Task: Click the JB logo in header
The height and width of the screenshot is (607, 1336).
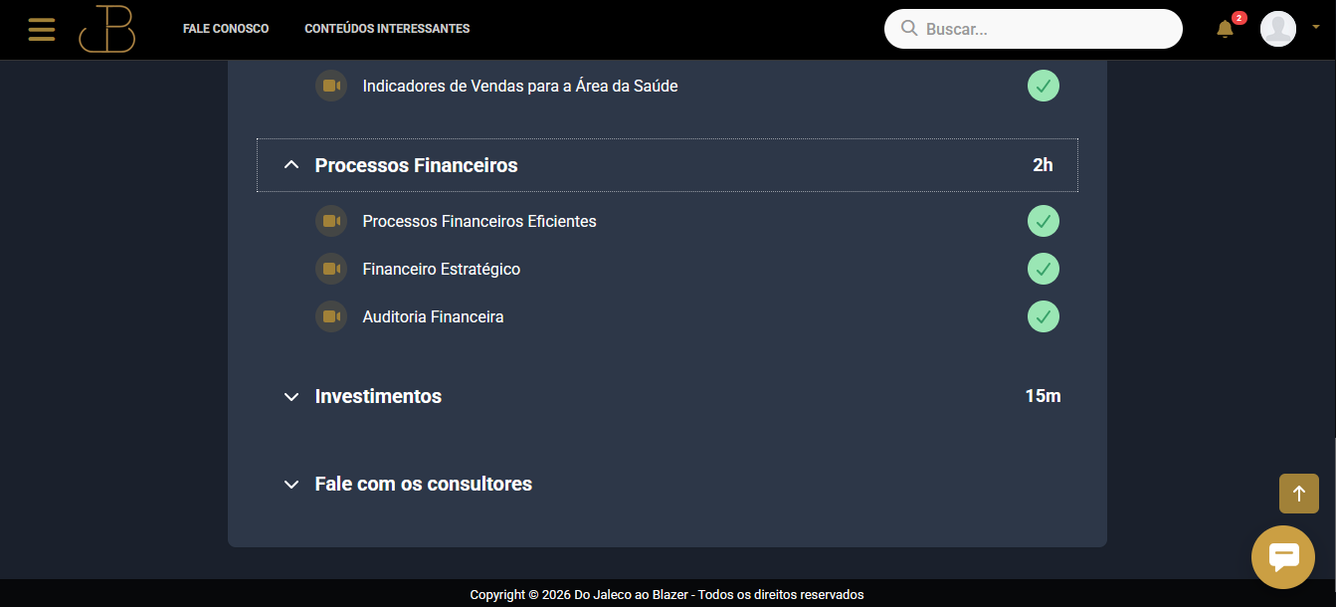Action: pyautogui.click(x=107, y=29)
